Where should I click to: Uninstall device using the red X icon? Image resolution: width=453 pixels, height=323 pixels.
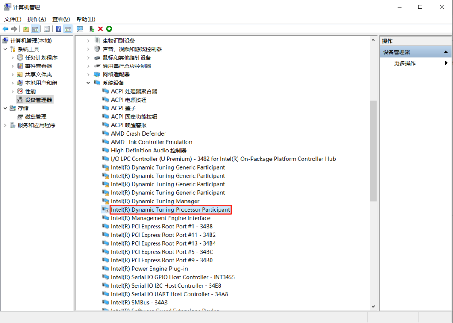[x=100, y=29]
